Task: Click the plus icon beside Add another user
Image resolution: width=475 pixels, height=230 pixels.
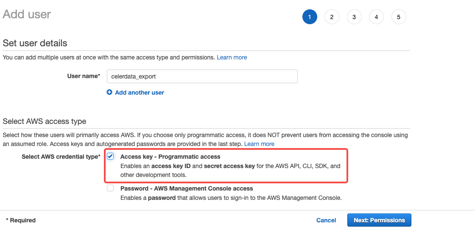Action: (109, 93)
